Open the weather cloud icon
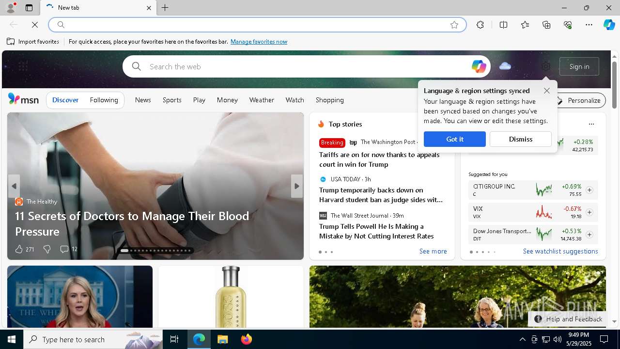620x349 pixels. [x=505, y=66]
